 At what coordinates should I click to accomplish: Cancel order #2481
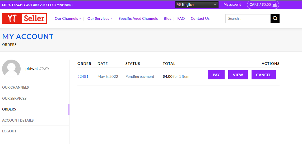click(263, 75)
